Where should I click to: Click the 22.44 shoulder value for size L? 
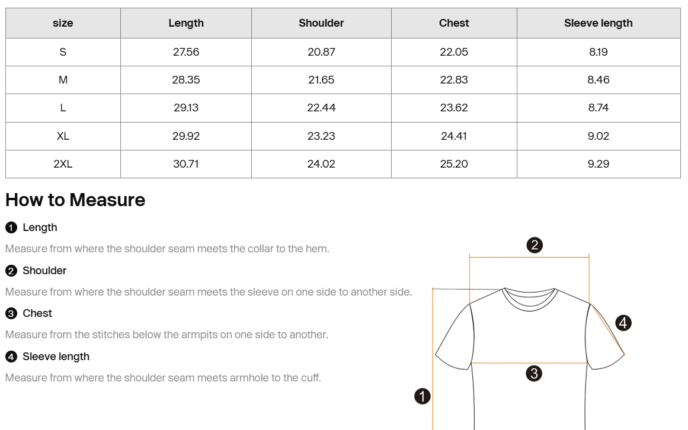[321, 108]
